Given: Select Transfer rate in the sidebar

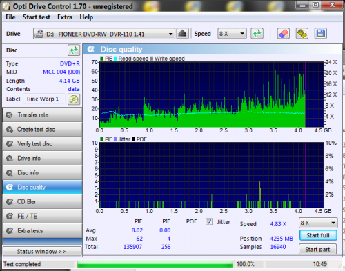Looking at the screenshot, I should (x=42, y=115).
